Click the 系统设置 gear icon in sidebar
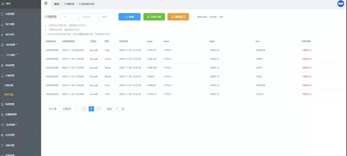Viewport: 347px width, 156px height. (x=3, y=145)
